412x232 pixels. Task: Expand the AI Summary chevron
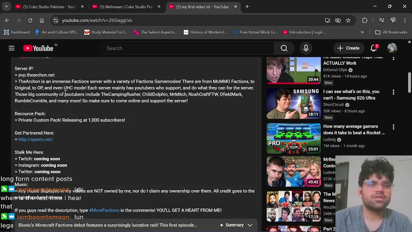[x=250, y=225]
